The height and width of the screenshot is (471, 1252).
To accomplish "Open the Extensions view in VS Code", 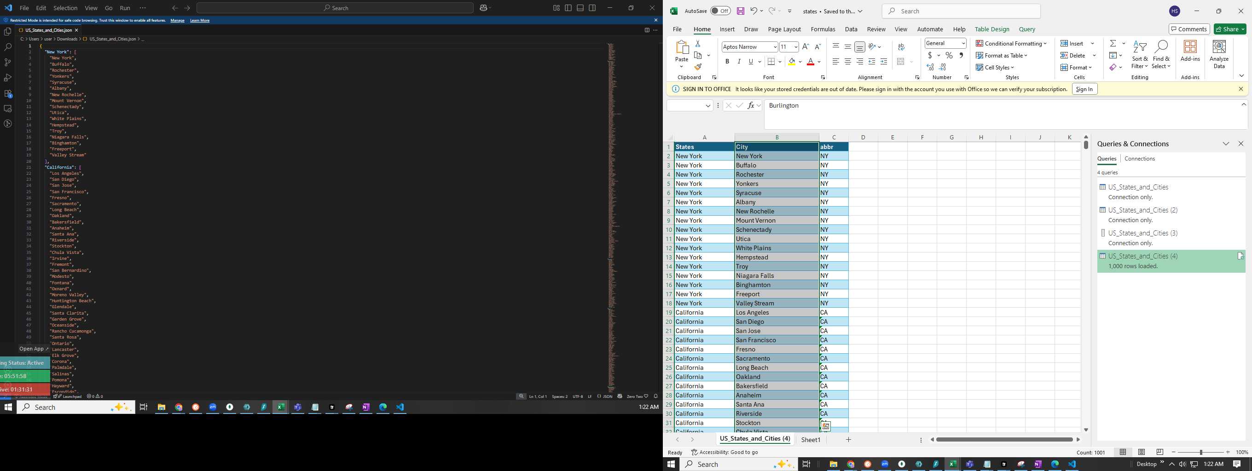I will click(x=8, y=93).
